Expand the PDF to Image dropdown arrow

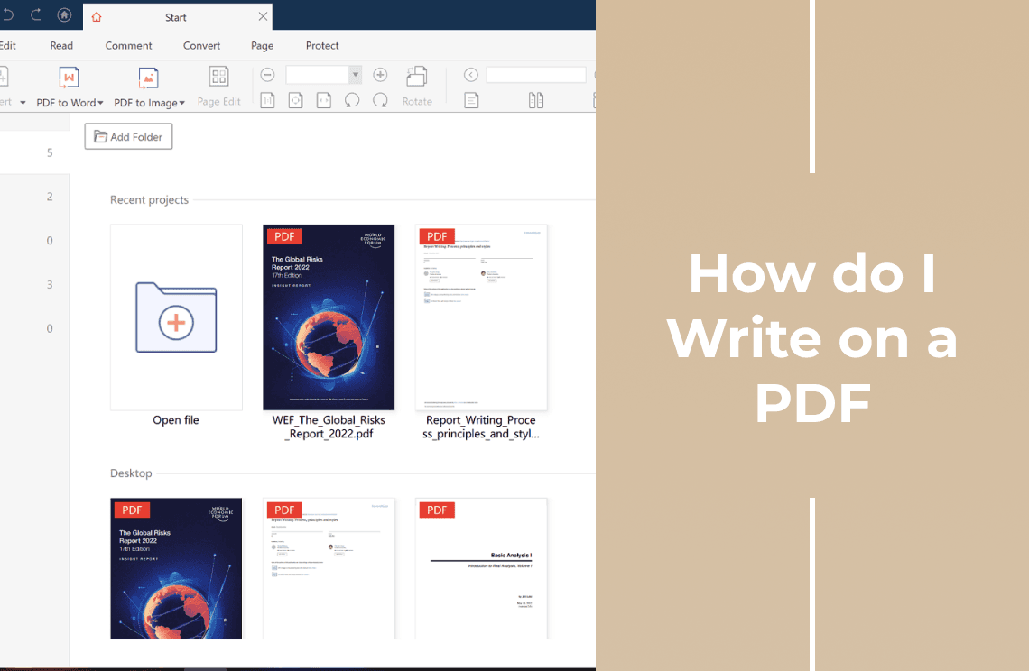point(181,103)
